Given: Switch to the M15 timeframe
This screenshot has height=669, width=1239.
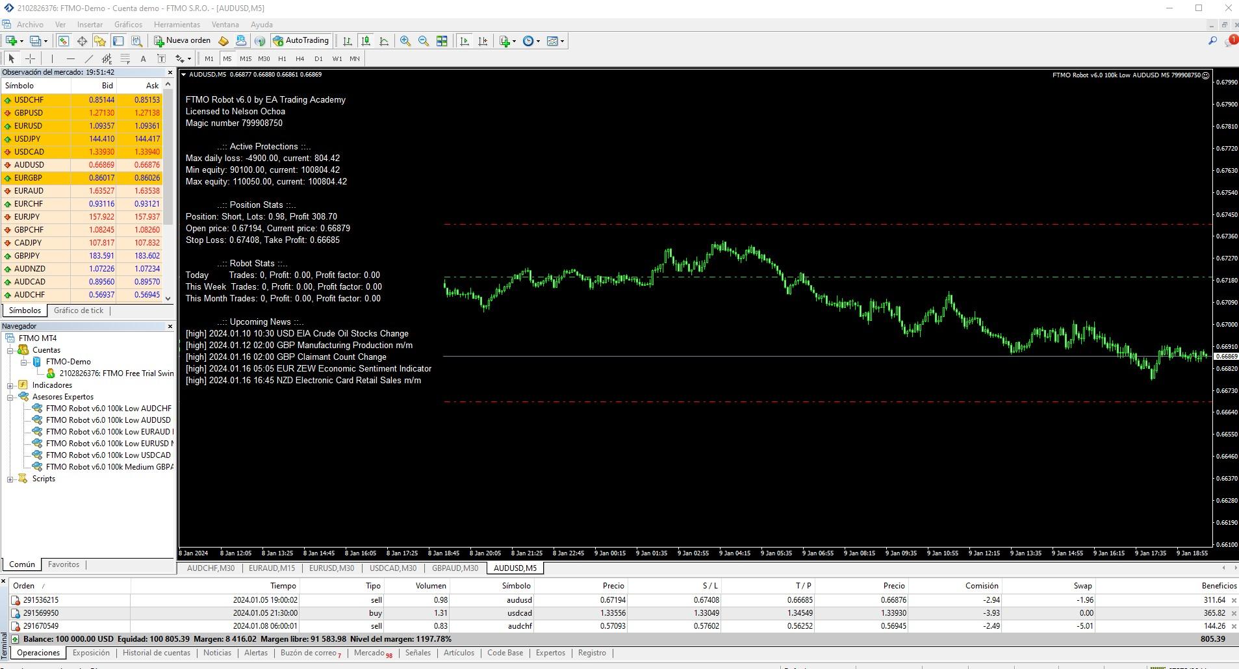Looking at the screenshot, I should [246, 58].
